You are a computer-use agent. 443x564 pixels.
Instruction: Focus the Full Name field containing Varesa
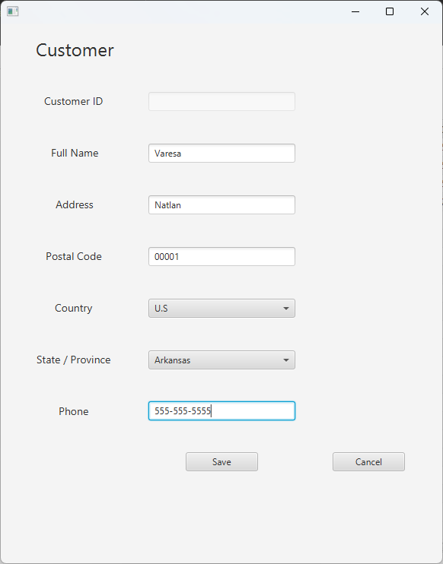[221, 154]
